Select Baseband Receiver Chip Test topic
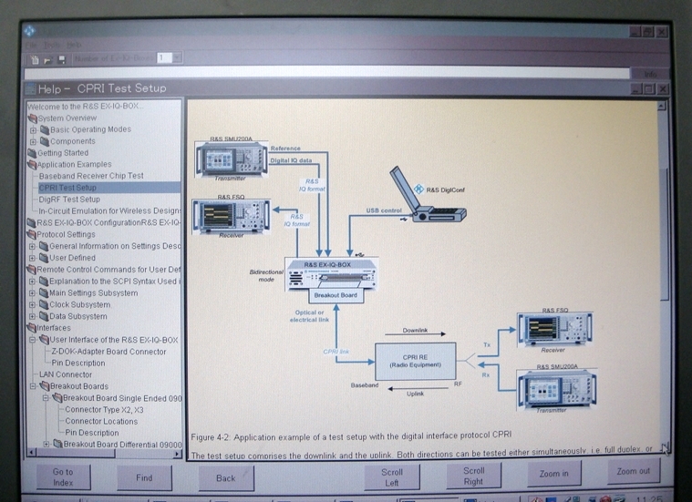Viewport: 692px width, 502px height. 91,176
